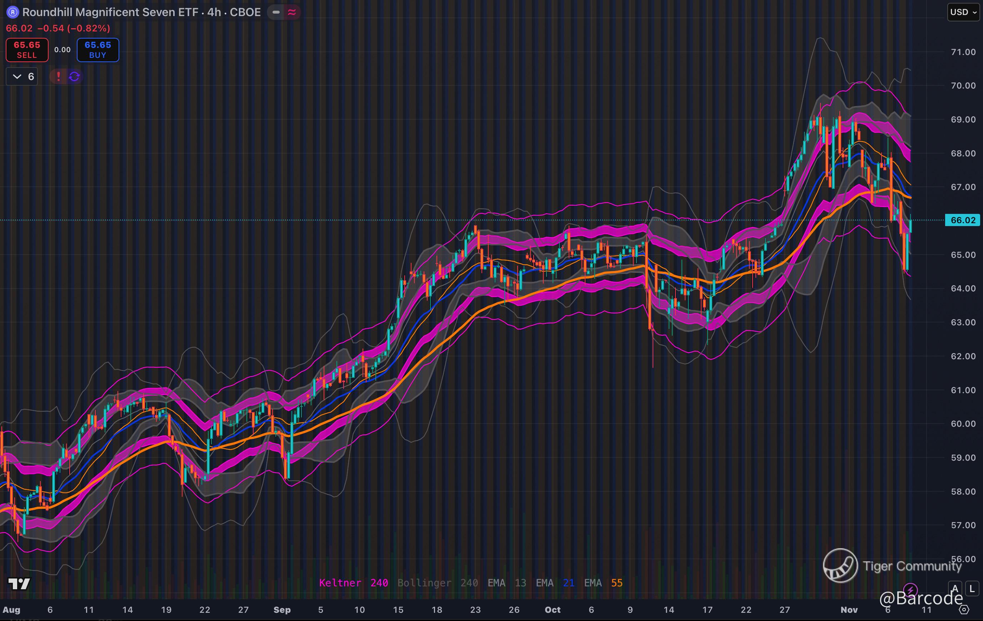Expand the indicator legend showing 6
Viewport: 983px width, 621px height.
(x=22, y=76)
